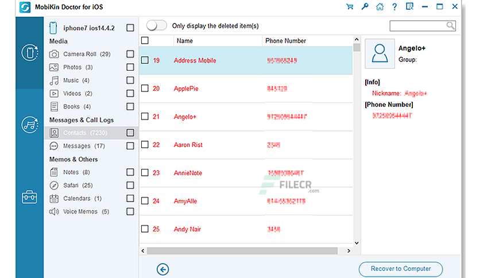
Task: Open the toolbox sidebar icon
Action: click(29, 197)
